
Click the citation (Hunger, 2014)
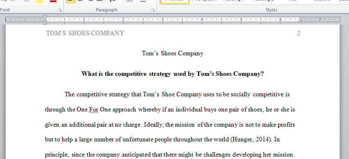[251, 140]
